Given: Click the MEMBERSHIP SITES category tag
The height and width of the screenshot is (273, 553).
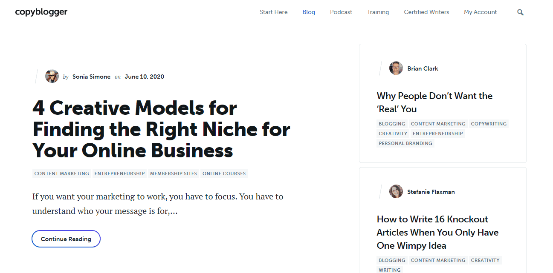Looking at the screenshot, I should click(x=174, y=173).
